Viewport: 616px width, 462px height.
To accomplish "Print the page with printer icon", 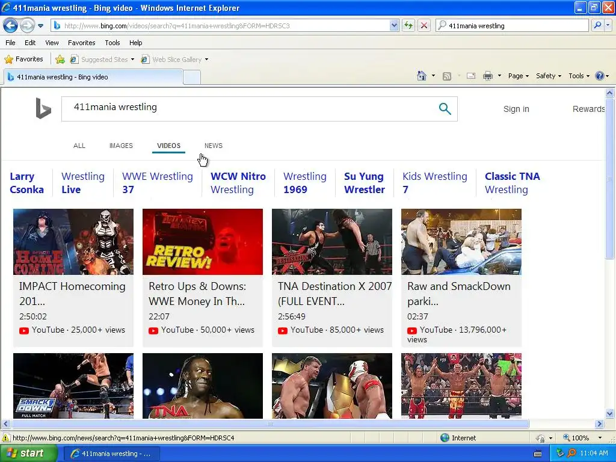I will click(487, 76).
